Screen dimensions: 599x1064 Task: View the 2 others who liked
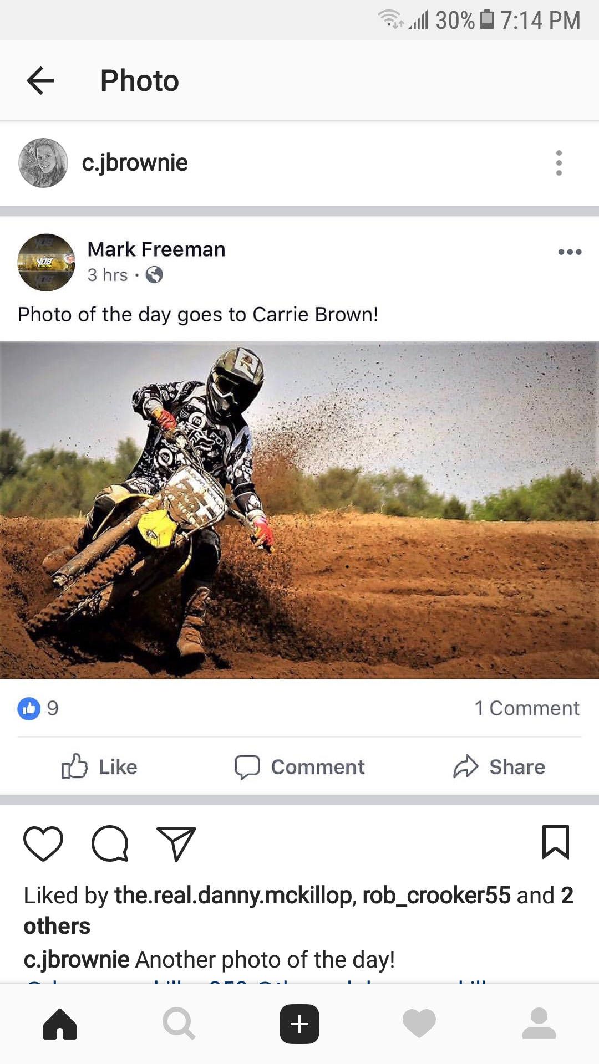pos(298,910)
